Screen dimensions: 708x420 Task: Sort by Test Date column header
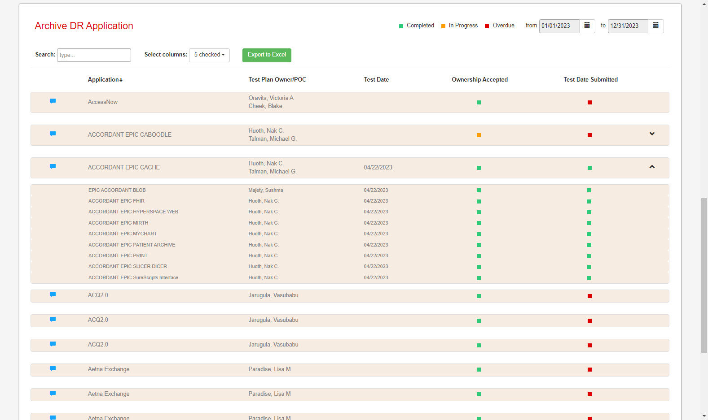(376, 80)
